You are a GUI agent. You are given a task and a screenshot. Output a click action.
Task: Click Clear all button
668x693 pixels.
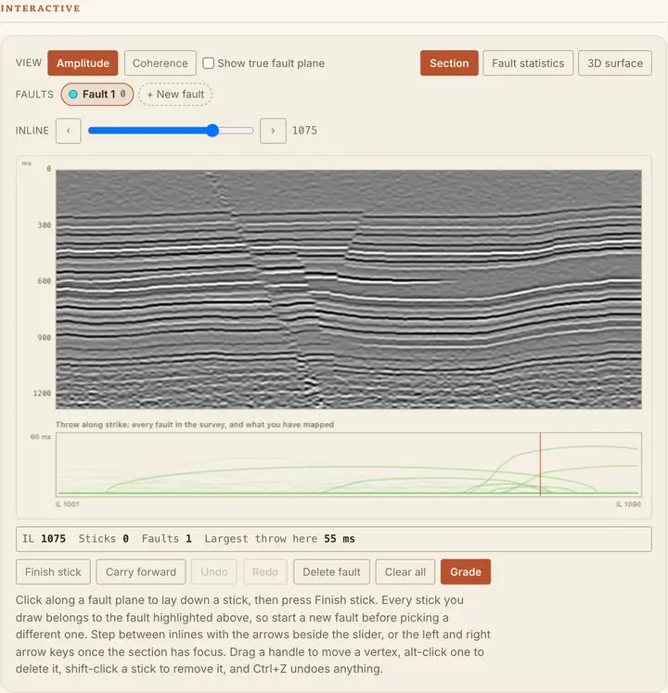point(405,571)
